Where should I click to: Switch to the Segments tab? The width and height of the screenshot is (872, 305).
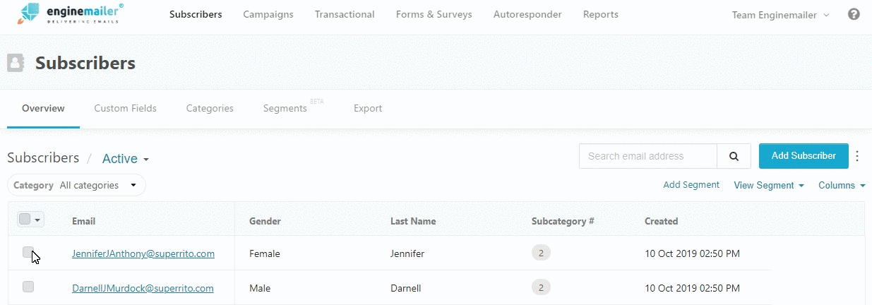tap(285, 109)
